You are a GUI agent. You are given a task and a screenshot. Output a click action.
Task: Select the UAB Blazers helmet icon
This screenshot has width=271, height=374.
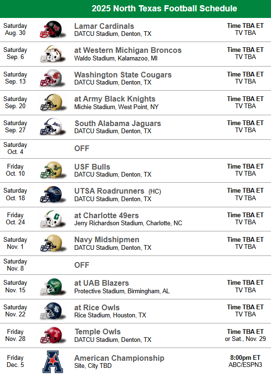tap(52, 287)
